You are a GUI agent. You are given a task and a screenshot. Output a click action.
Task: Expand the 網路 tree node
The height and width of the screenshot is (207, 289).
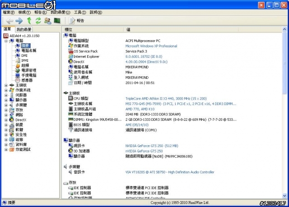pyautogui.click(x=6, y=115)
